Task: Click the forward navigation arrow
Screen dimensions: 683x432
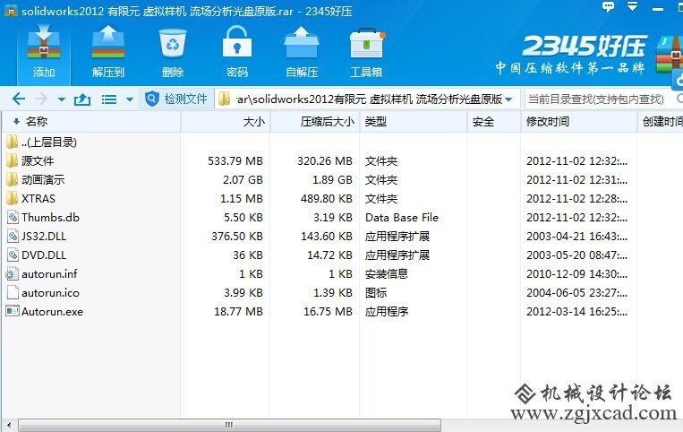Action: tap(41, 99)
